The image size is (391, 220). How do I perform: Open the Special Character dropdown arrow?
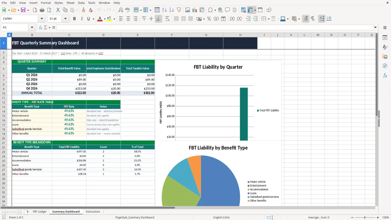click(x=215, y=10)
